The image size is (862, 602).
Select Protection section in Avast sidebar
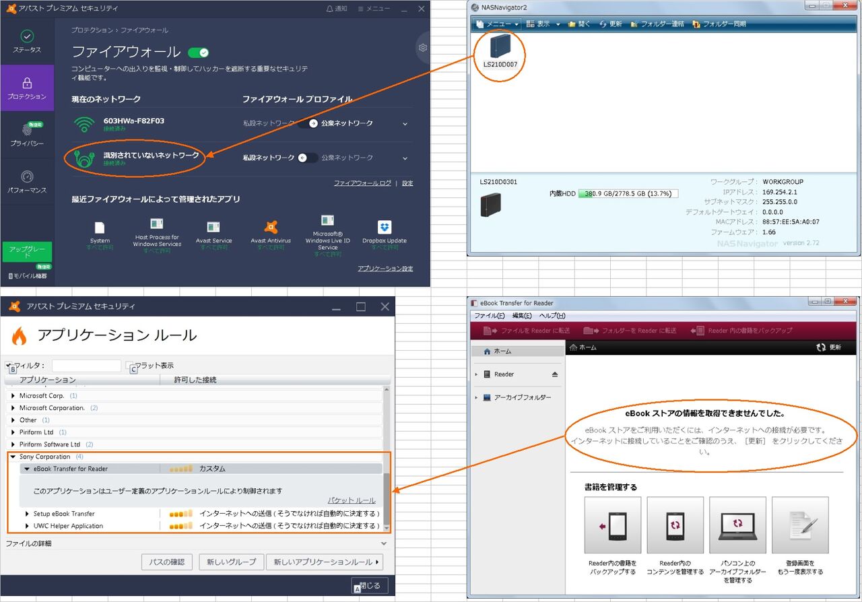click(27, 88)
